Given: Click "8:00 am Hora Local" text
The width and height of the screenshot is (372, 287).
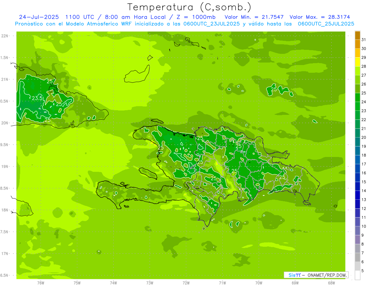Looking at the screenshot, I should pos(135,17).
